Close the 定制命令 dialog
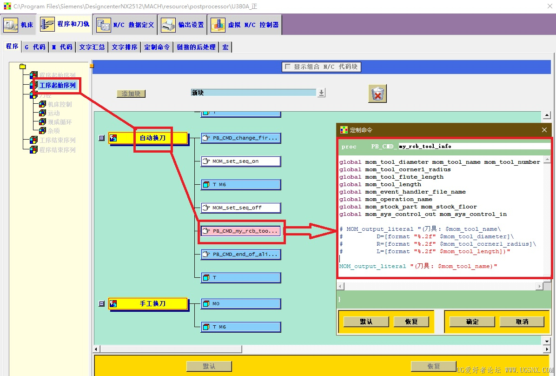Viewport: 556px width, 376px height. tap(544, 130)
